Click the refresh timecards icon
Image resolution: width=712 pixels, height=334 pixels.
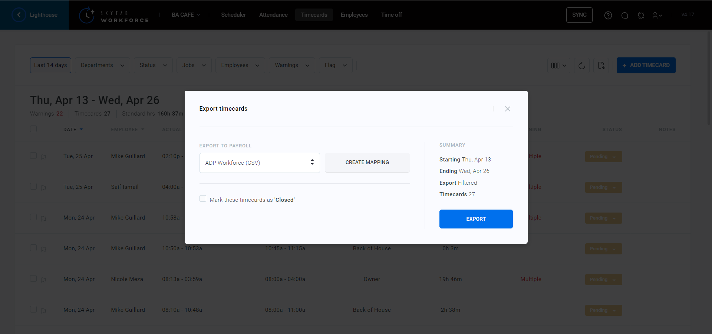point(581,66)
